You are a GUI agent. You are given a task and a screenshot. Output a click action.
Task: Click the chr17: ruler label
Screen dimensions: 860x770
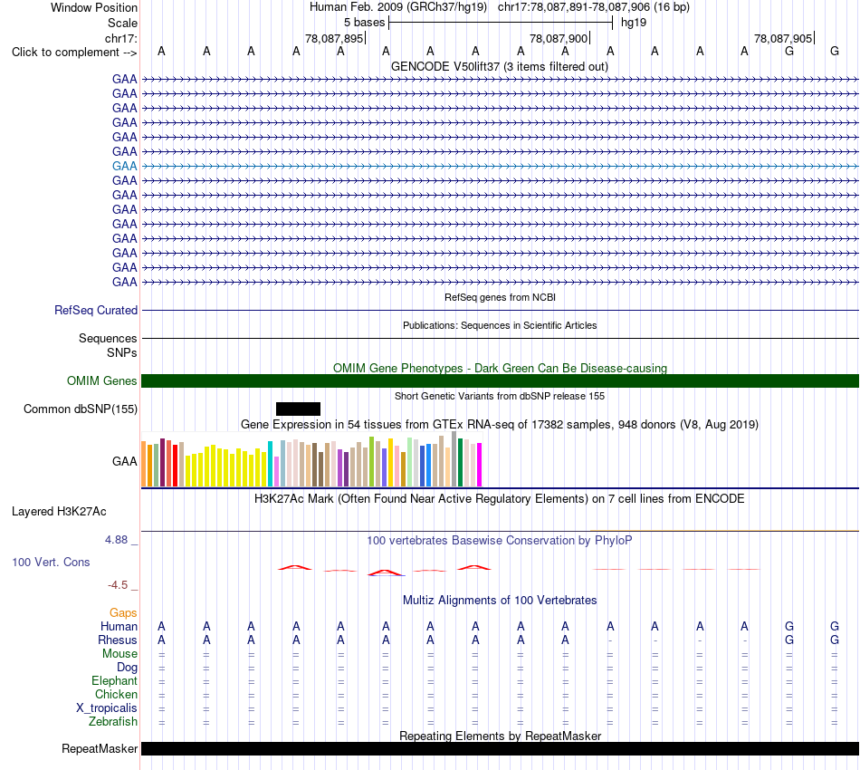click(x=120, y=38)
